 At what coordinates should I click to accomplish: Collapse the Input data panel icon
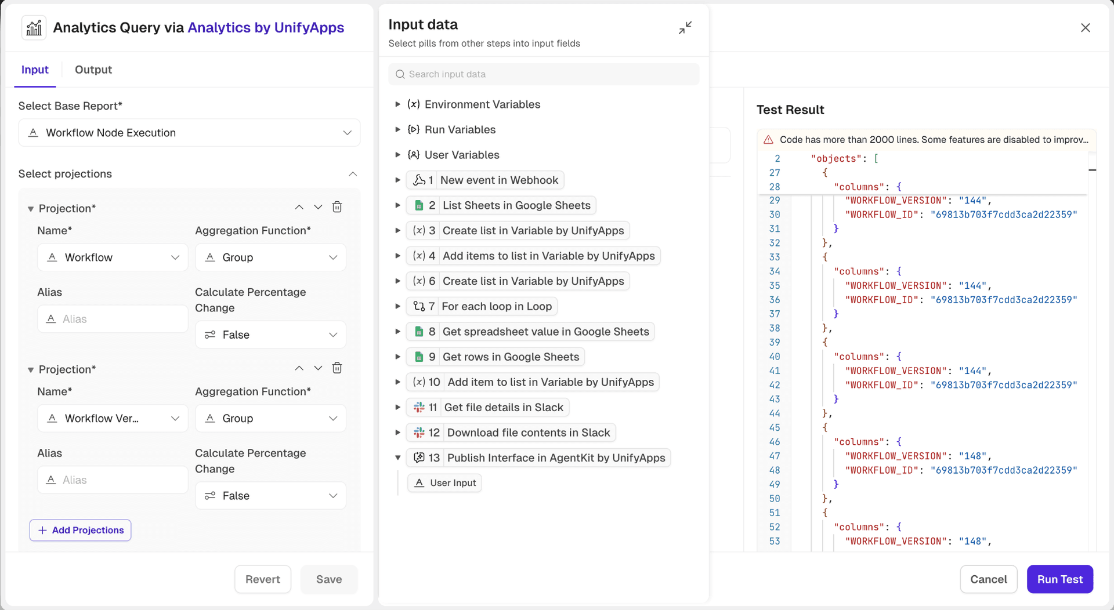(685, 28)
